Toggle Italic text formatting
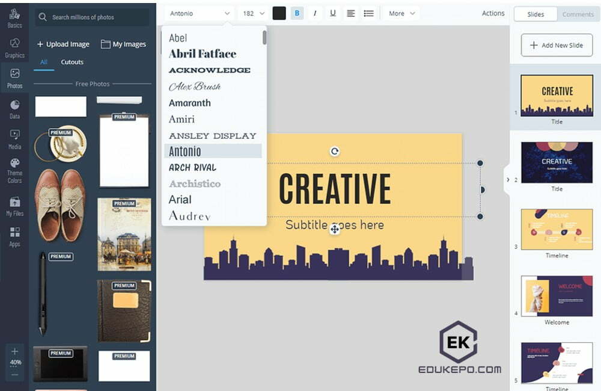601x391 pixels. coord(315,13)
